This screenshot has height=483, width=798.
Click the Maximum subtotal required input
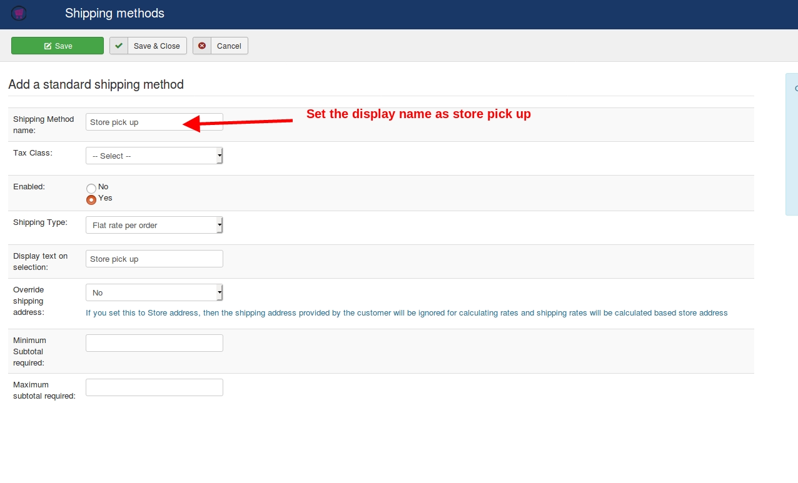point(154,387)
